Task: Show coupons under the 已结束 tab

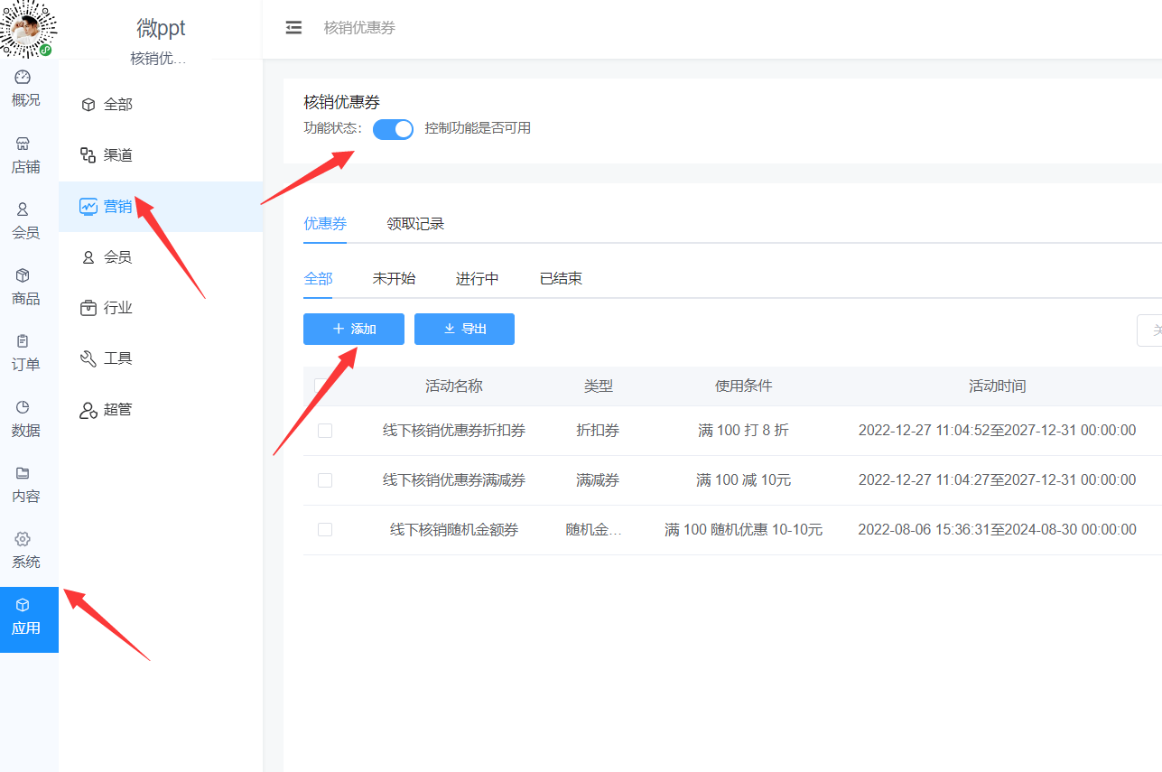Action: (x=561, y=278)
